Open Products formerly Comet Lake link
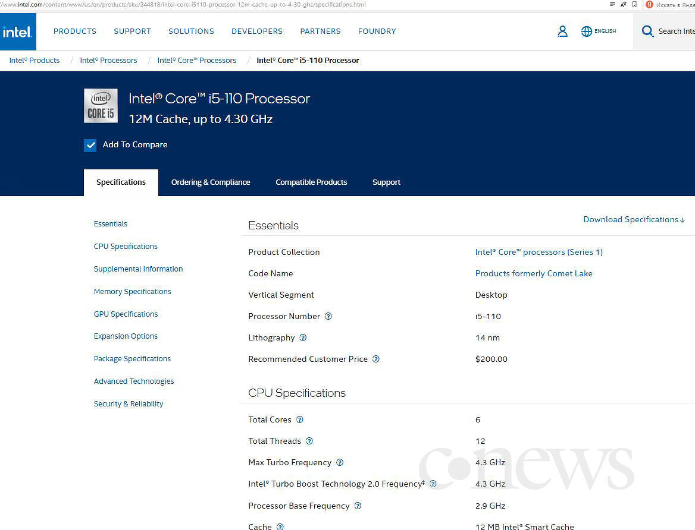The width and height of the screenshot is (695, 530). (534, 274)
